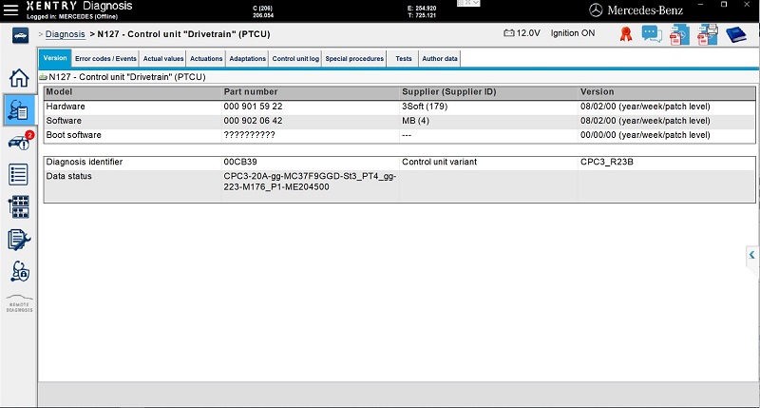Click Control unit variant label

tap(439, 162)
